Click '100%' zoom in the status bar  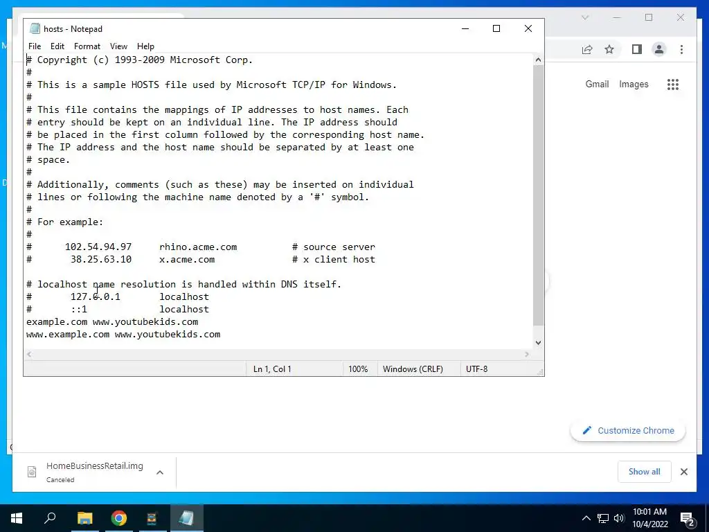[x=358, y=369]
